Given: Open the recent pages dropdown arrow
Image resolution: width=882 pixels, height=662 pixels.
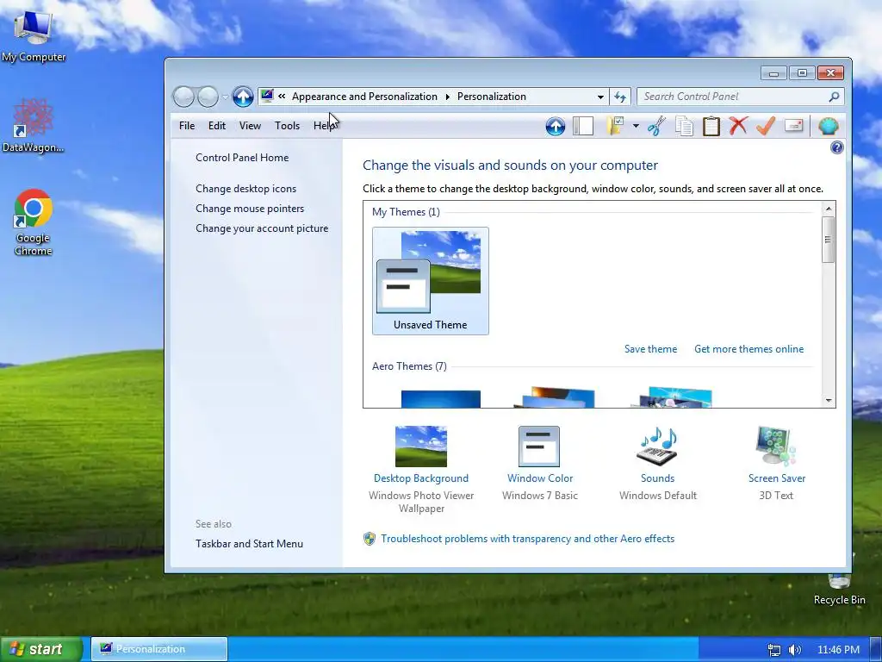Looking at the screenshot, I should [x=225, y=97].
